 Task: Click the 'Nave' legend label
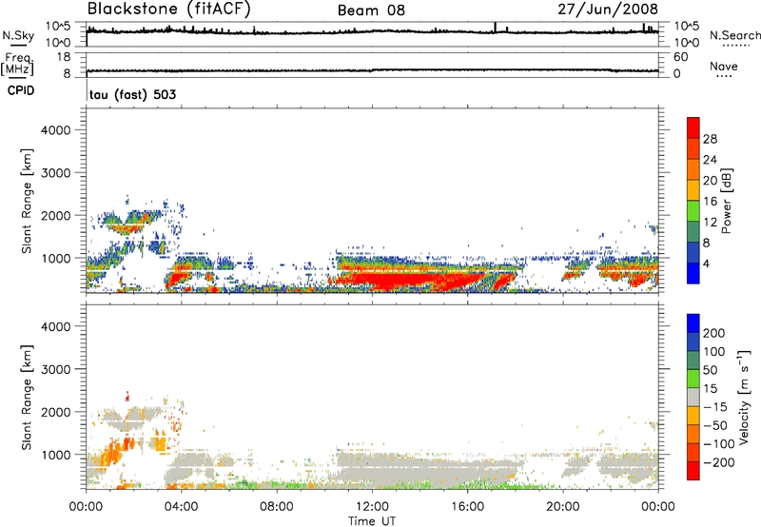pos(724,67)
